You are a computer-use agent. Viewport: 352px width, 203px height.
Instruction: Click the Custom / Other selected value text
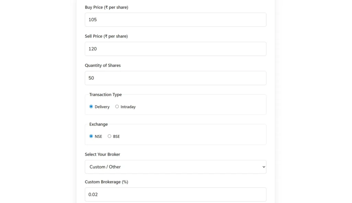pyautogui.click(x=105, y=167)
